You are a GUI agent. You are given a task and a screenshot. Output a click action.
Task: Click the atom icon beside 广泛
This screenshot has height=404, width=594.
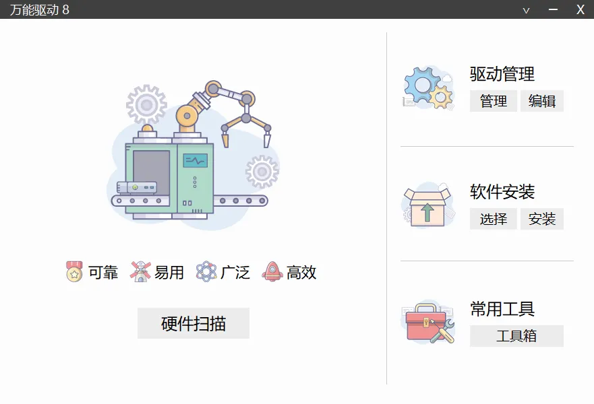pos(206,271)
